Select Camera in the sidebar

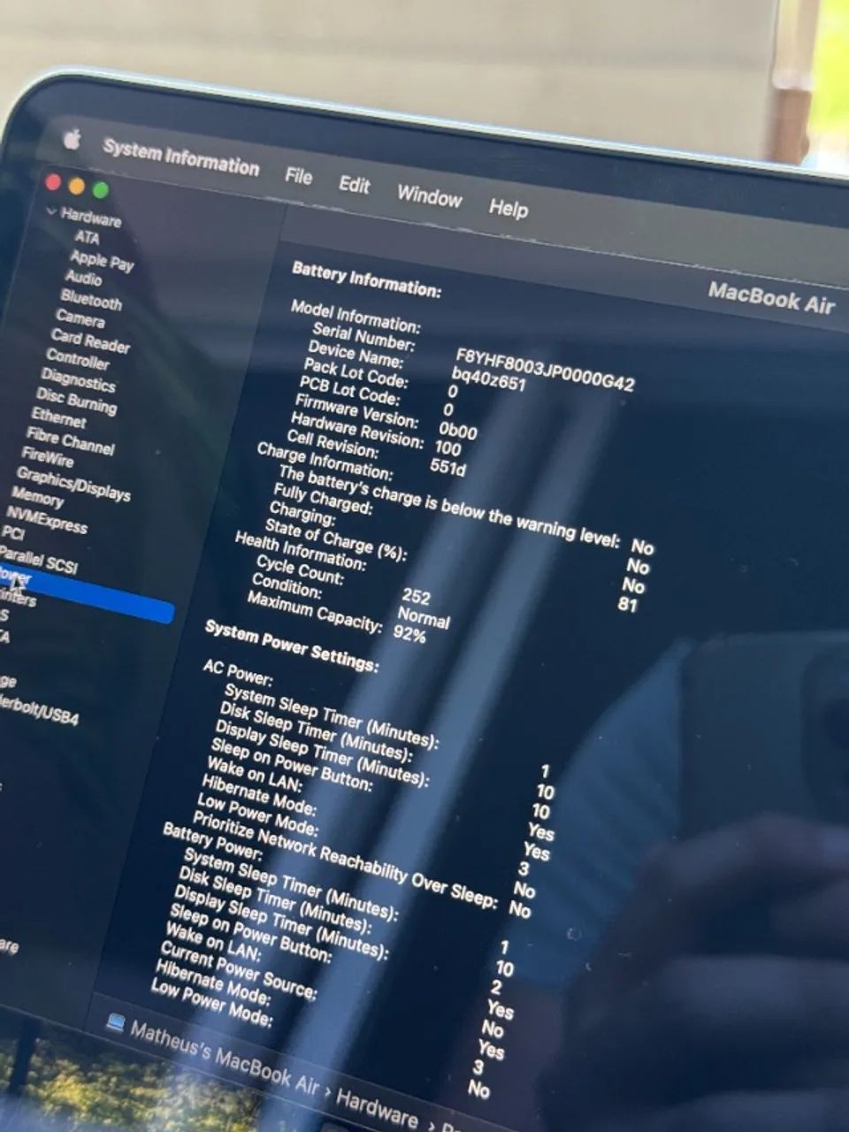coord(80,317)
